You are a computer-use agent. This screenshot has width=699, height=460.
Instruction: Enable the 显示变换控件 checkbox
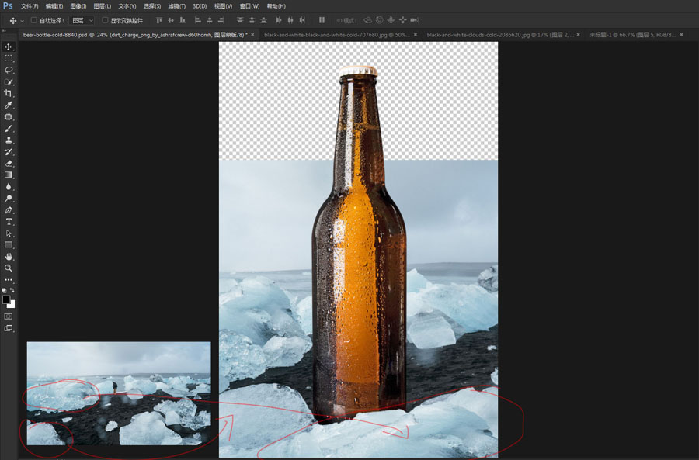106,20
